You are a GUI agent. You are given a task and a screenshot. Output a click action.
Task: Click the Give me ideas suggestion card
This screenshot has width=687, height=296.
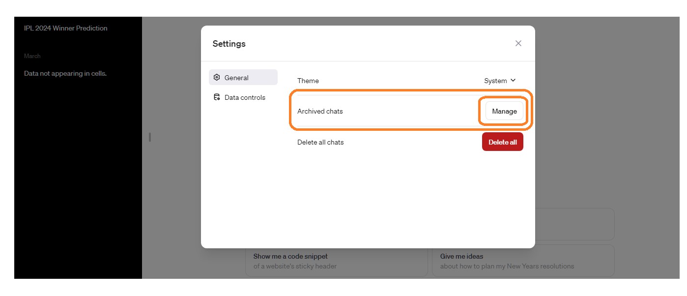522,261
